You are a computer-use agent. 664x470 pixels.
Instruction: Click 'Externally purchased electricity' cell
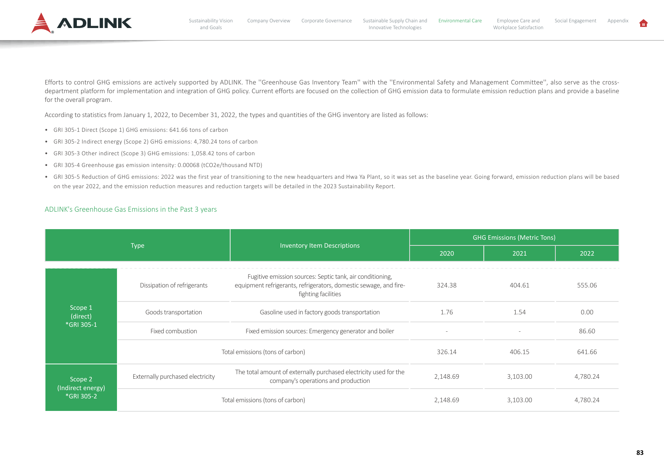pyautogui.click(x=174, y=376)
